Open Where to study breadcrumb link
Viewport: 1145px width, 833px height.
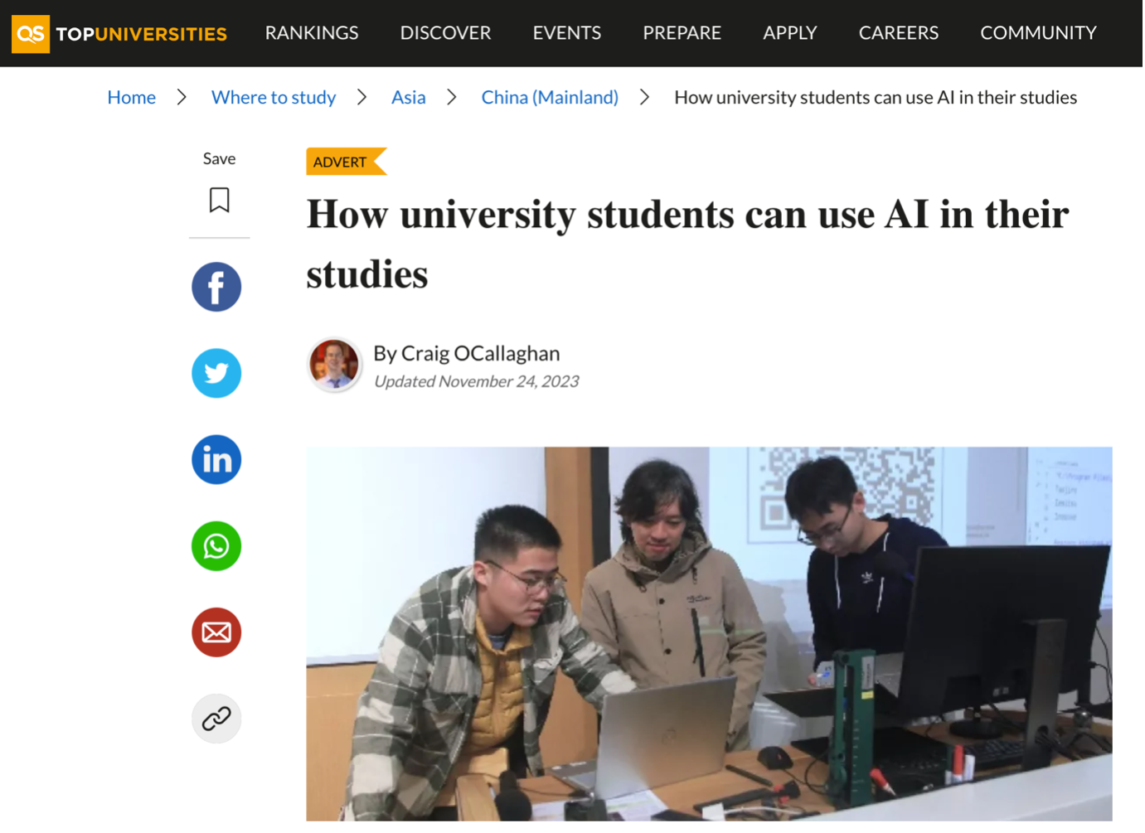tap(274, 98)
